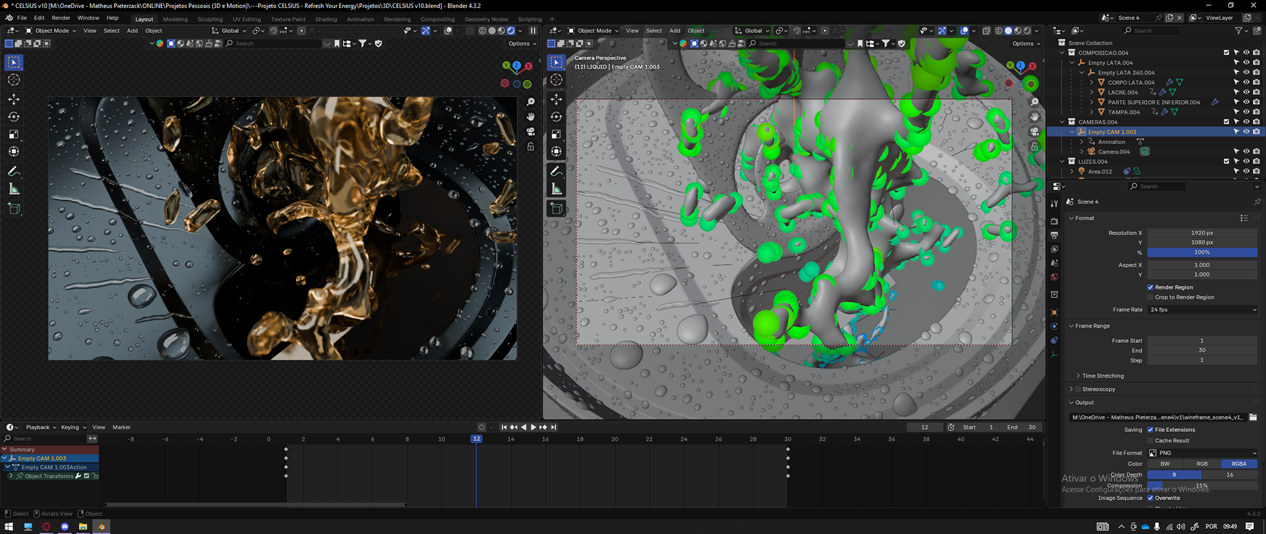The width and height of the screenshot is (1266, 534).
Task: Toggle lock camera to view in right viewport
Action: 1035,146
